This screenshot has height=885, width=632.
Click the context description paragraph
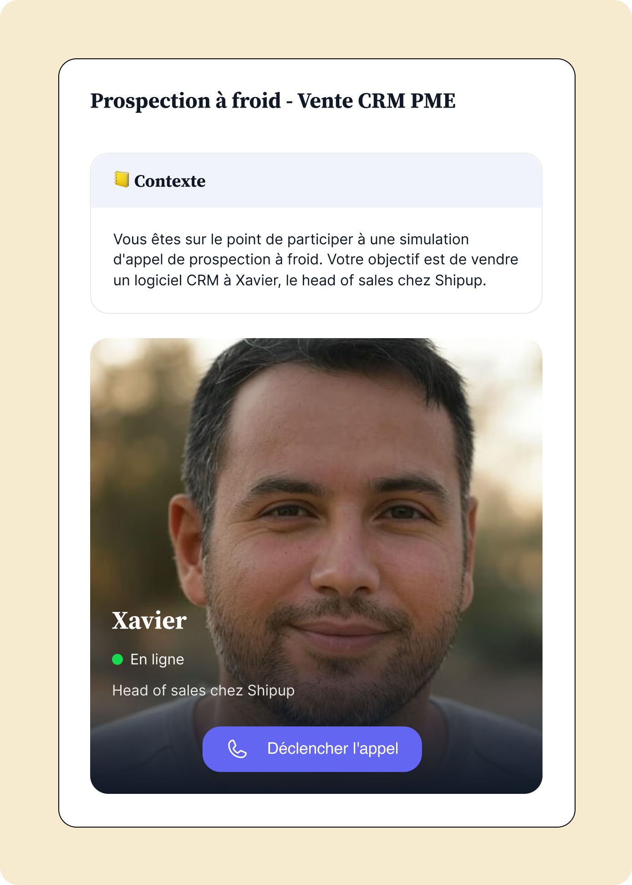pos(316,260)
